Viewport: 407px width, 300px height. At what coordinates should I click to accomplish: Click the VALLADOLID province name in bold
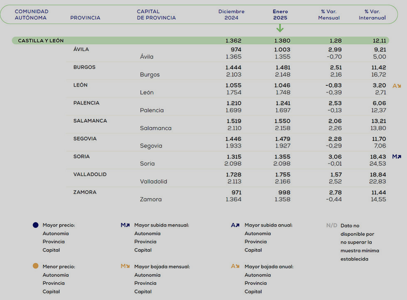(x=90, y=174)
